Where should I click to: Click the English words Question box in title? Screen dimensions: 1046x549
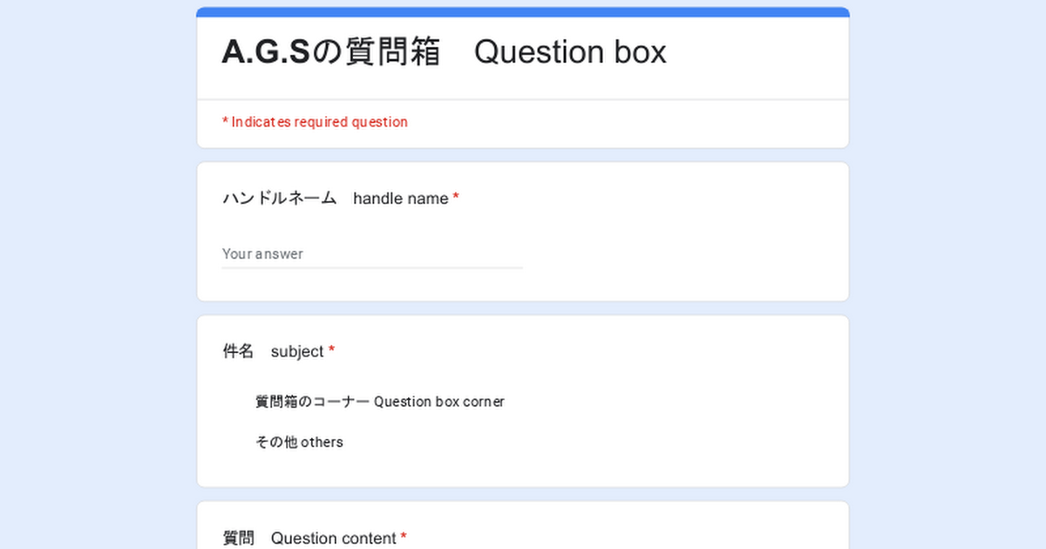[x=570, y=52]
